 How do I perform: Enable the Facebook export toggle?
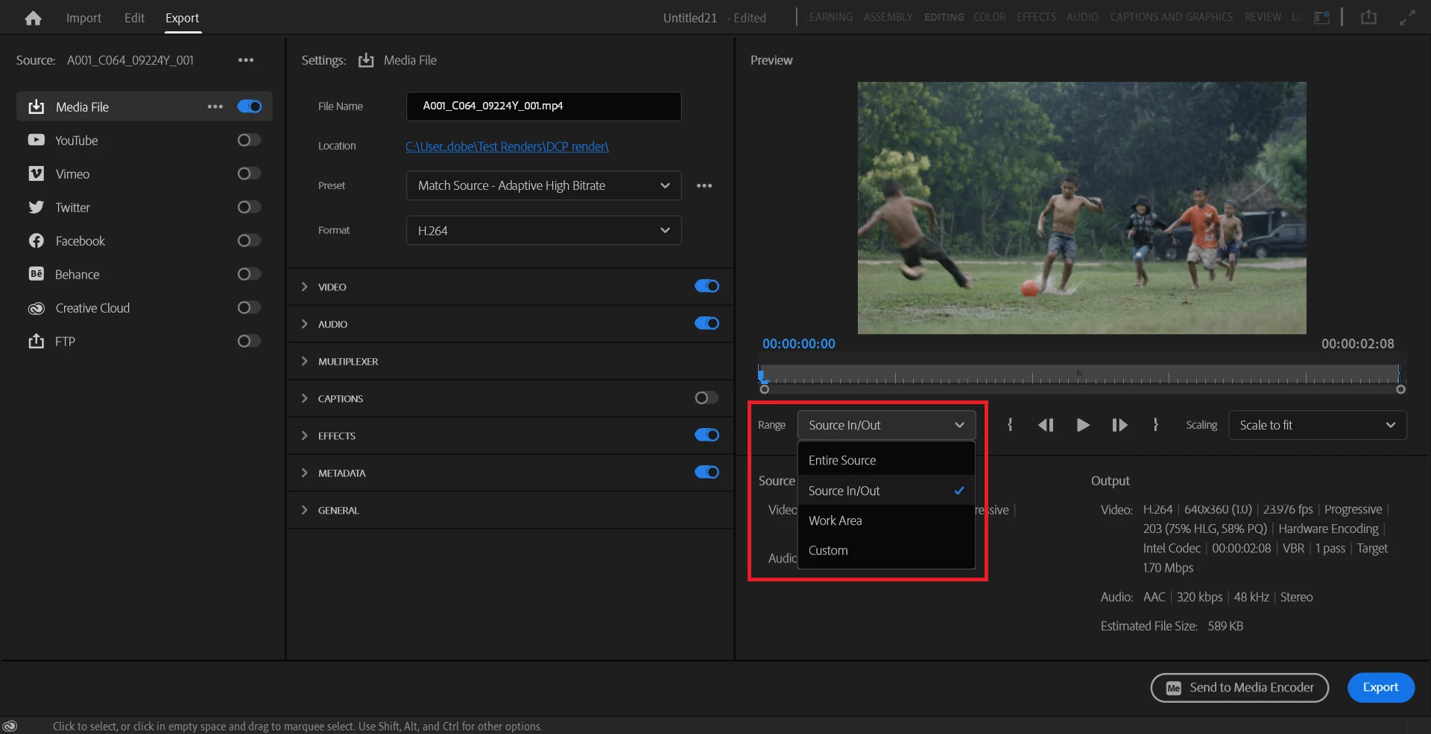[x=249, y=240]
